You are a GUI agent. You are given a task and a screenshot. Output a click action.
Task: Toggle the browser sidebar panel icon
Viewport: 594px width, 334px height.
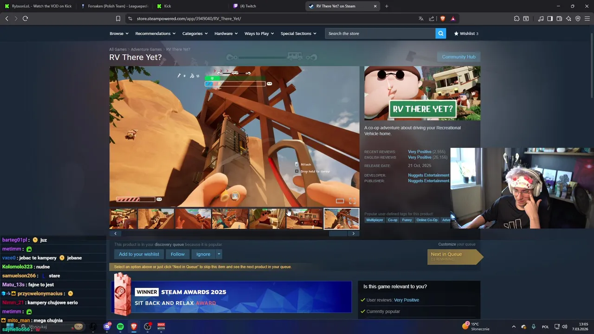[x=550, y=19]
